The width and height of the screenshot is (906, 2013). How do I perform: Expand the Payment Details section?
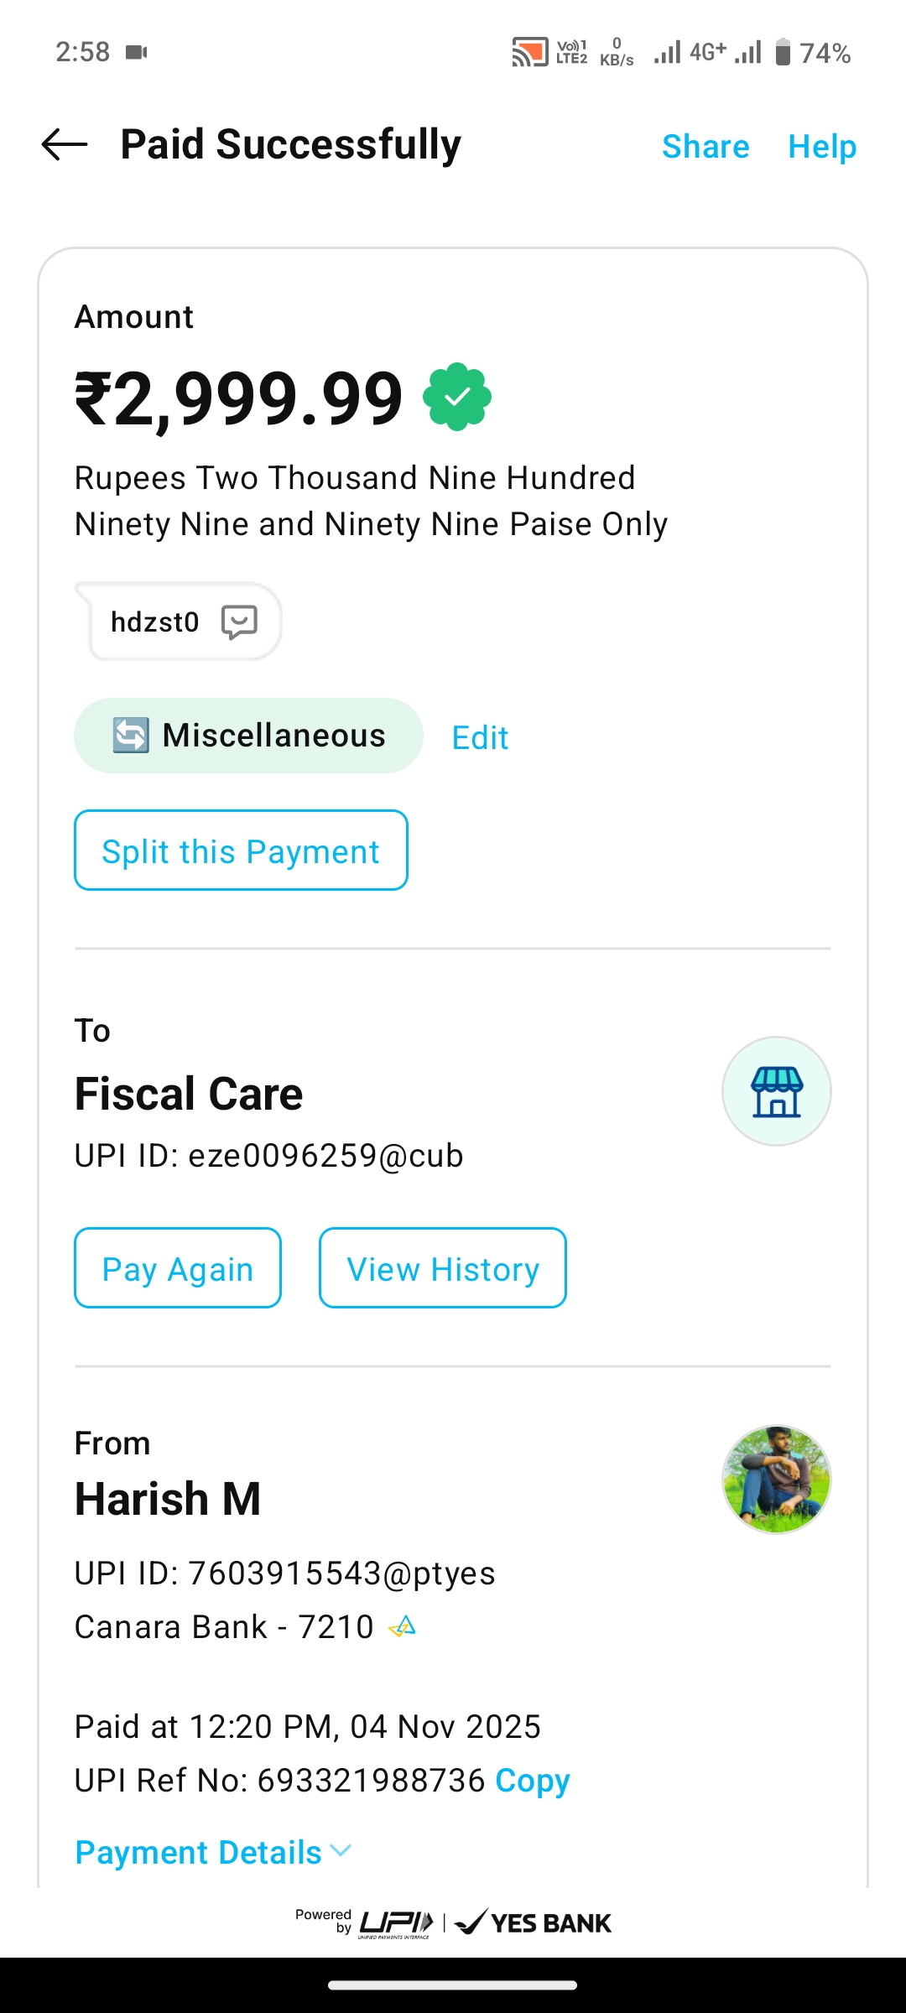pyautogui.click(x=199, y=1852)
